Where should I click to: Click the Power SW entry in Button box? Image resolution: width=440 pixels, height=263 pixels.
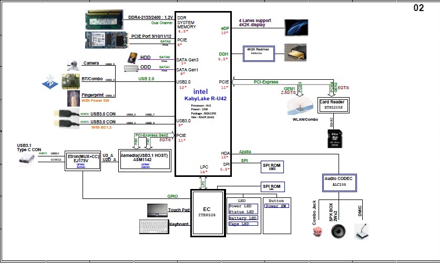[277, 206]
